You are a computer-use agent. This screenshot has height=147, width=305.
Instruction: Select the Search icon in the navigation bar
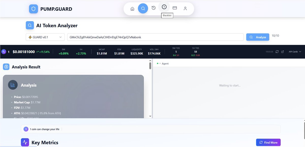tap(143, 8)
